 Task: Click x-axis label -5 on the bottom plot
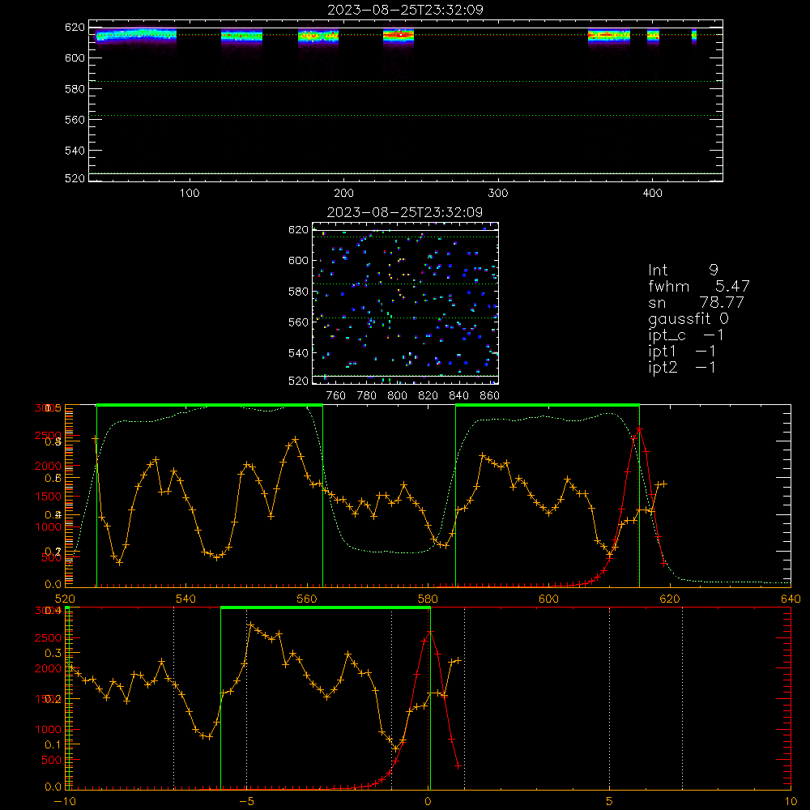[x=246, y=801]
